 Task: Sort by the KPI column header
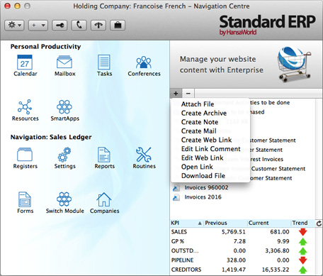click(x=186, y=223)
